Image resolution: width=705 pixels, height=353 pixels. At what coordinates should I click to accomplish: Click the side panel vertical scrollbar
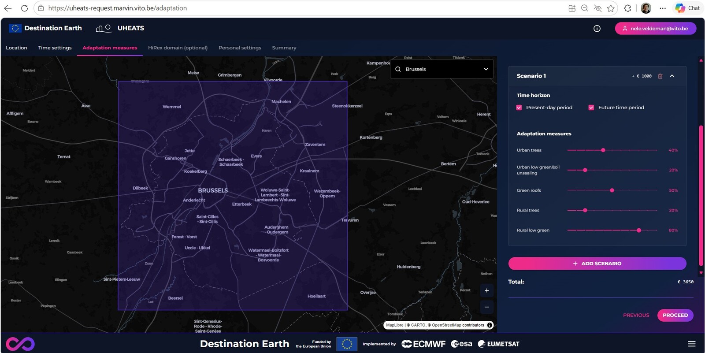(701, 196)
